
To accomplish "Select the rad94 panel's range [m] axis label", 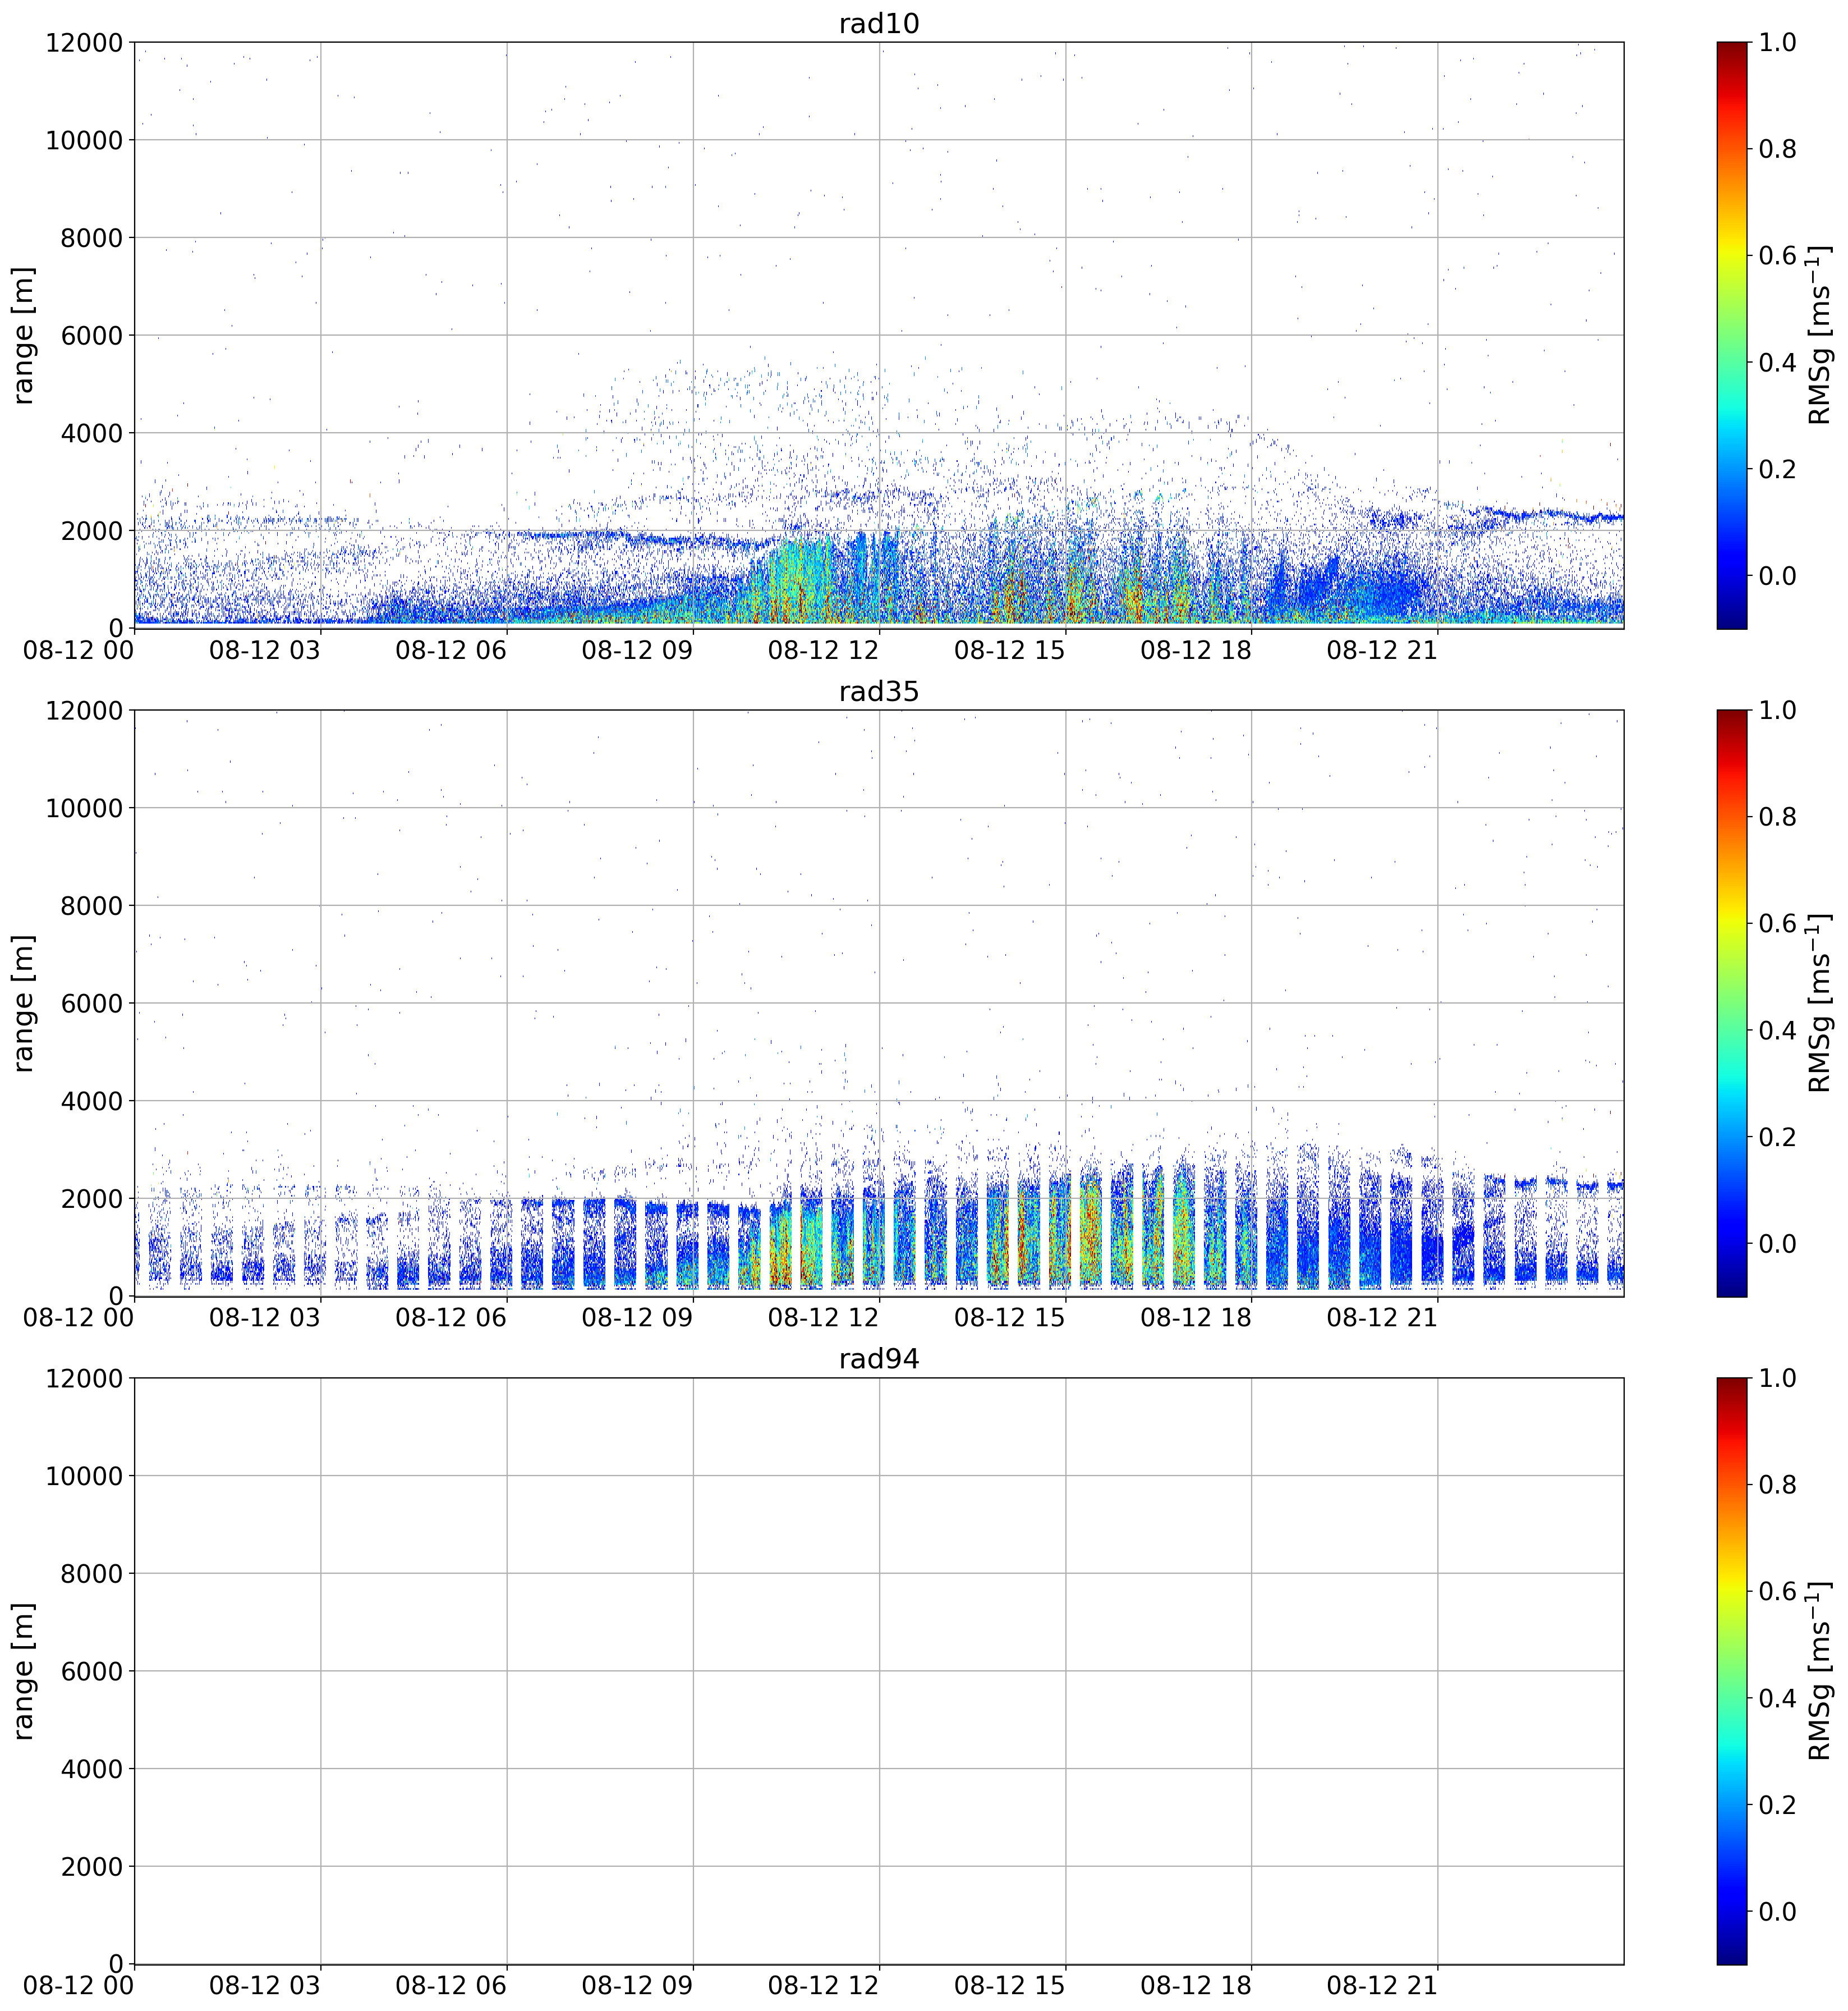I will [x=24, y=1671].
